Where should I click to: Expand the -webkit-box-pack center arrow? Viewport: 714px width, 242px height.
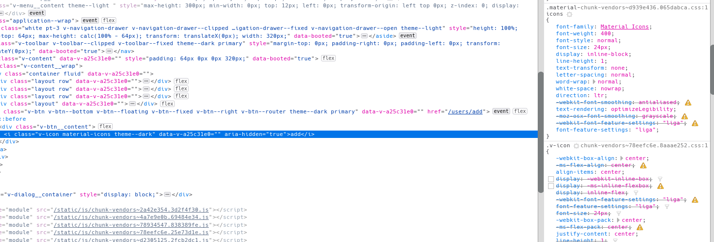pyautogui.click(x=618, y=220)
